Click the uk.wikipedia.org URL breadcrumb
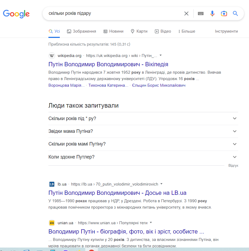249x251 pixels. click(121, 56)
